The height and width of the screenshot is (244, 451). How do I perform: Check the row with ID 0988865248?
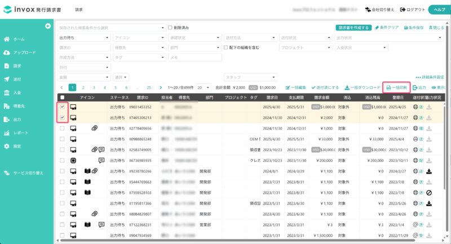click(62, 139)
